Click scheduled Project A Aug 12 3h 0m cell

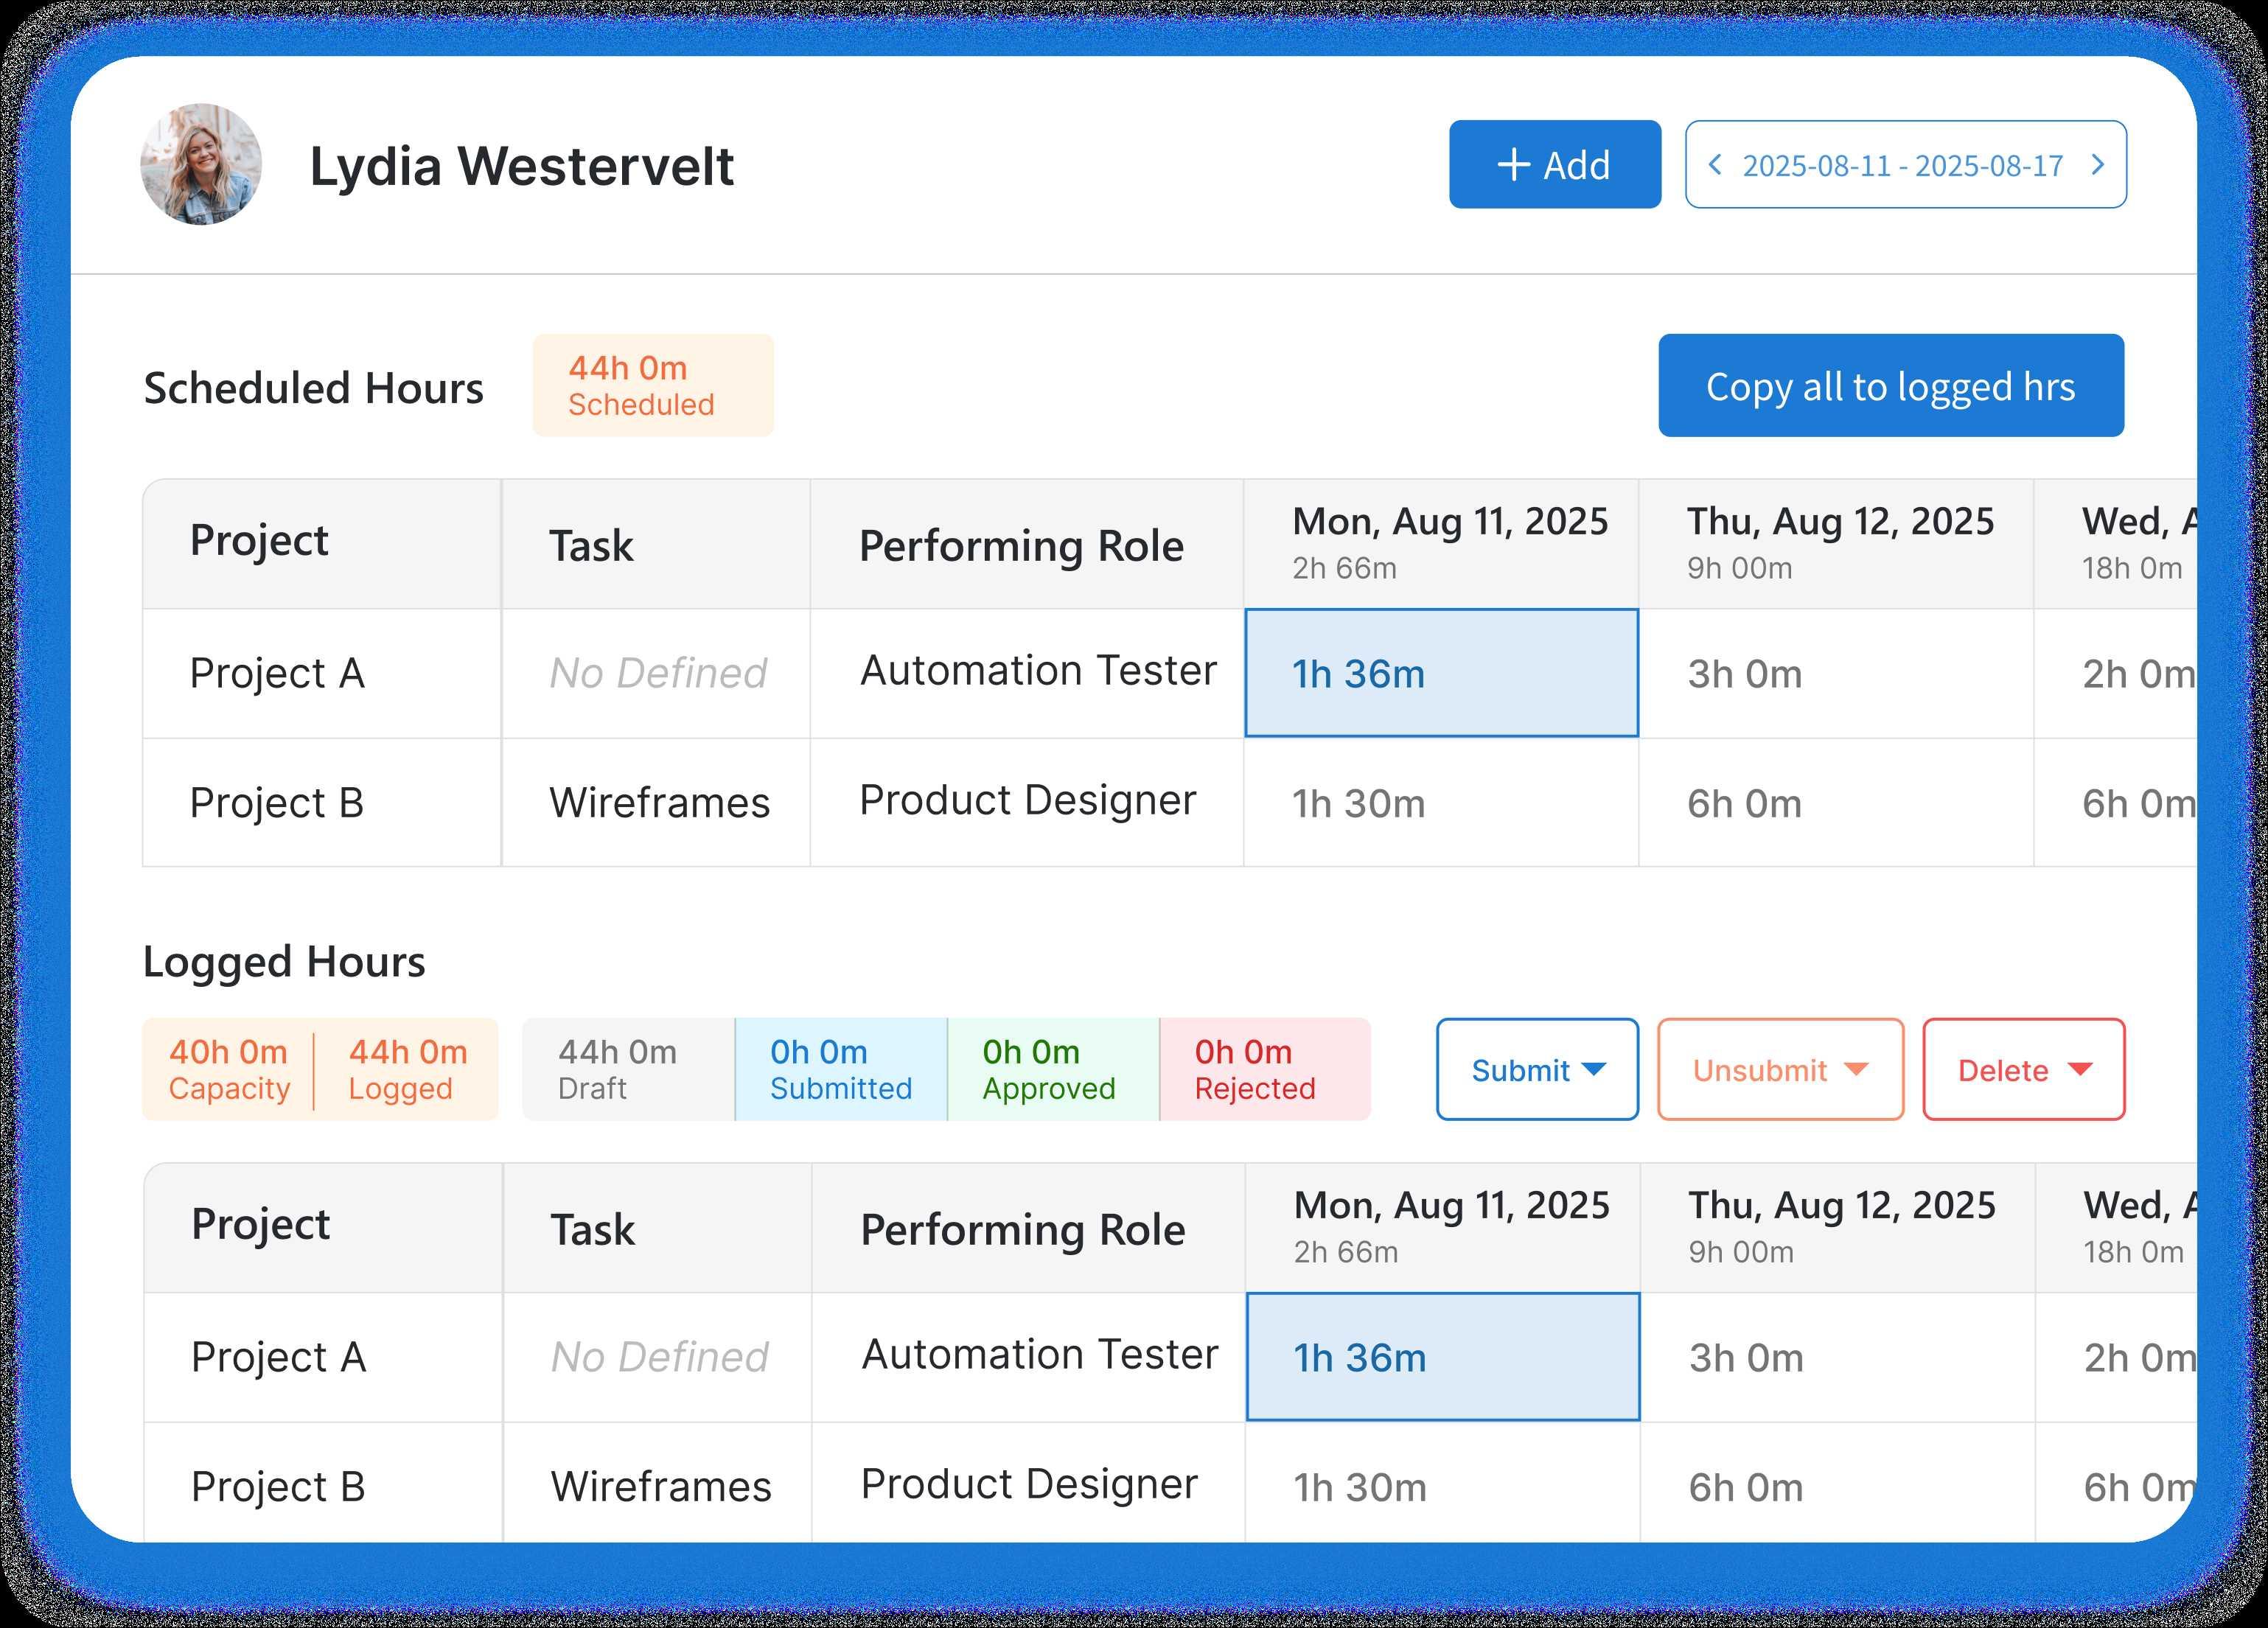(x=1835, y=673)
